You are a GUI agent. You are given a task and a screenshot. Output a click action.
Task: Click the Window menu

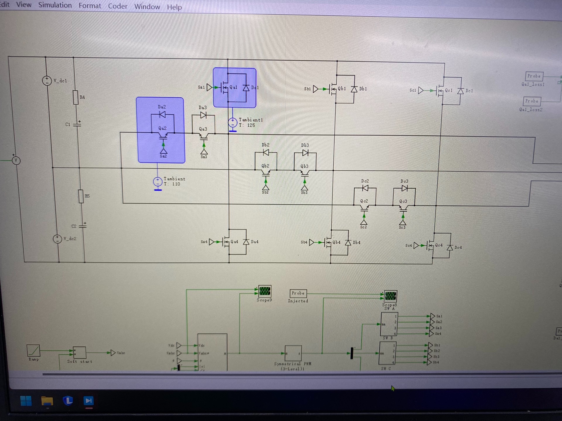147,7
